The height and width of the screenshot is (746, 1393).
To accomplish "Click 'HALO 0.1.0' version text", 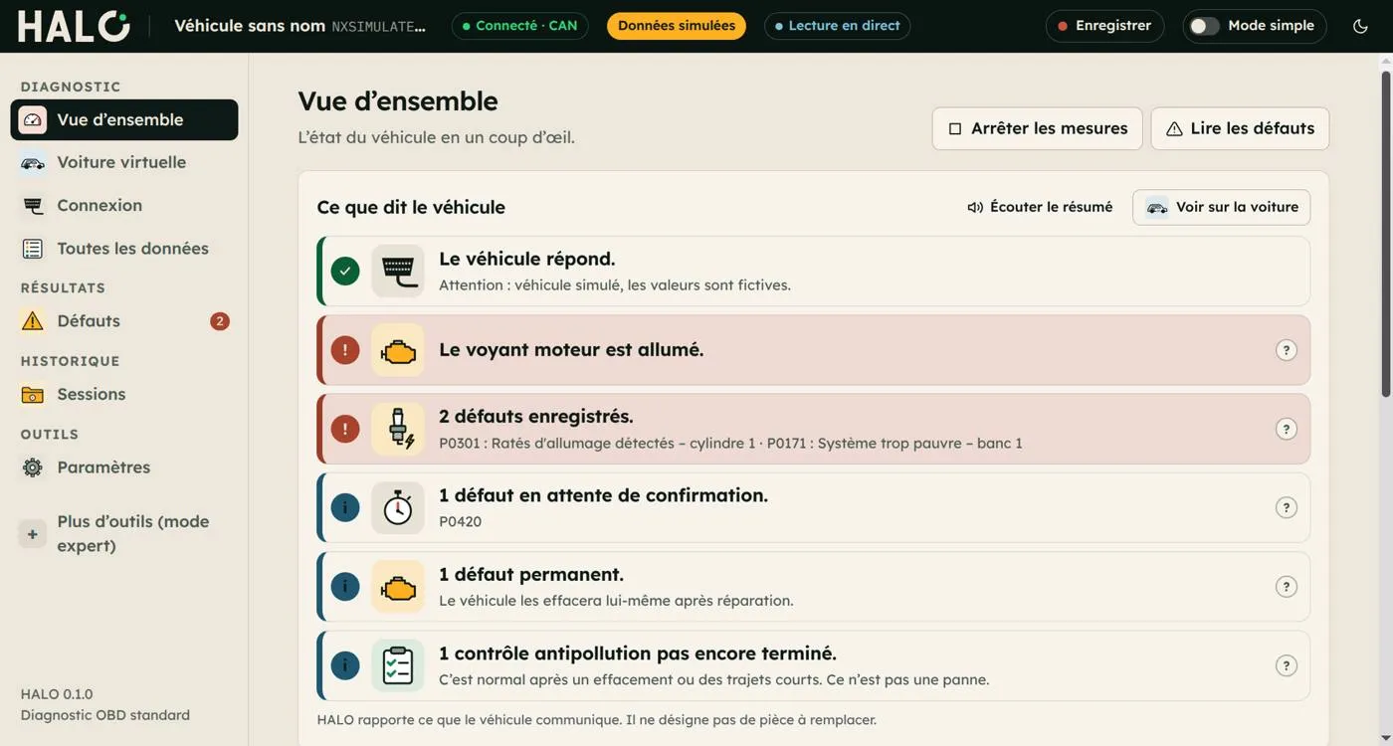I will tap(57, 694).
